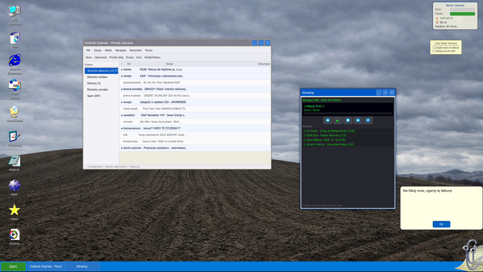Open the Plik menu
Image resolution: width=483 pixels, height=272 pixels.
(x=88, y=50)
